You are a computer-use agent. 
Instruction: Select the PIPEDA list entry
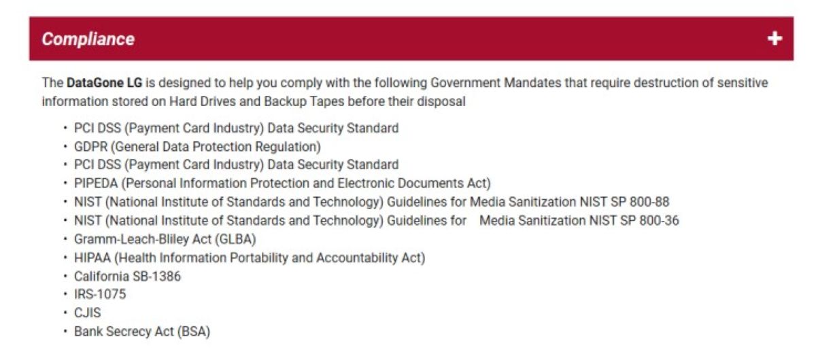tap(282, 183)
